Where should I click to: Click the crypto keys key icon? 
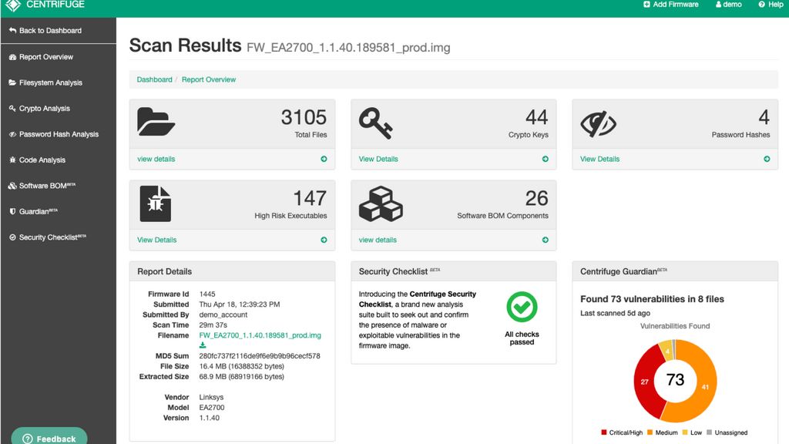pos(375,123)
